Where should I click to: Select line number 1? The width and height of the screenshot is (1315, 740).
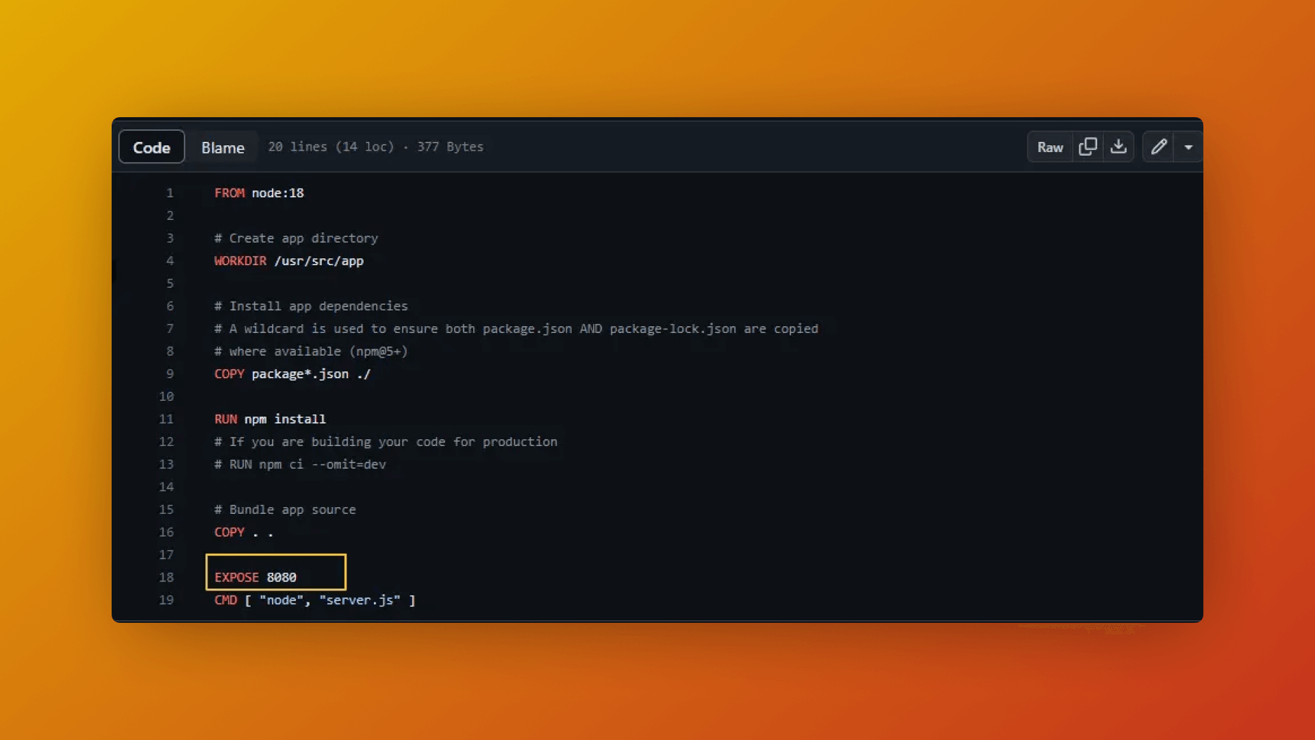[170, 193]
